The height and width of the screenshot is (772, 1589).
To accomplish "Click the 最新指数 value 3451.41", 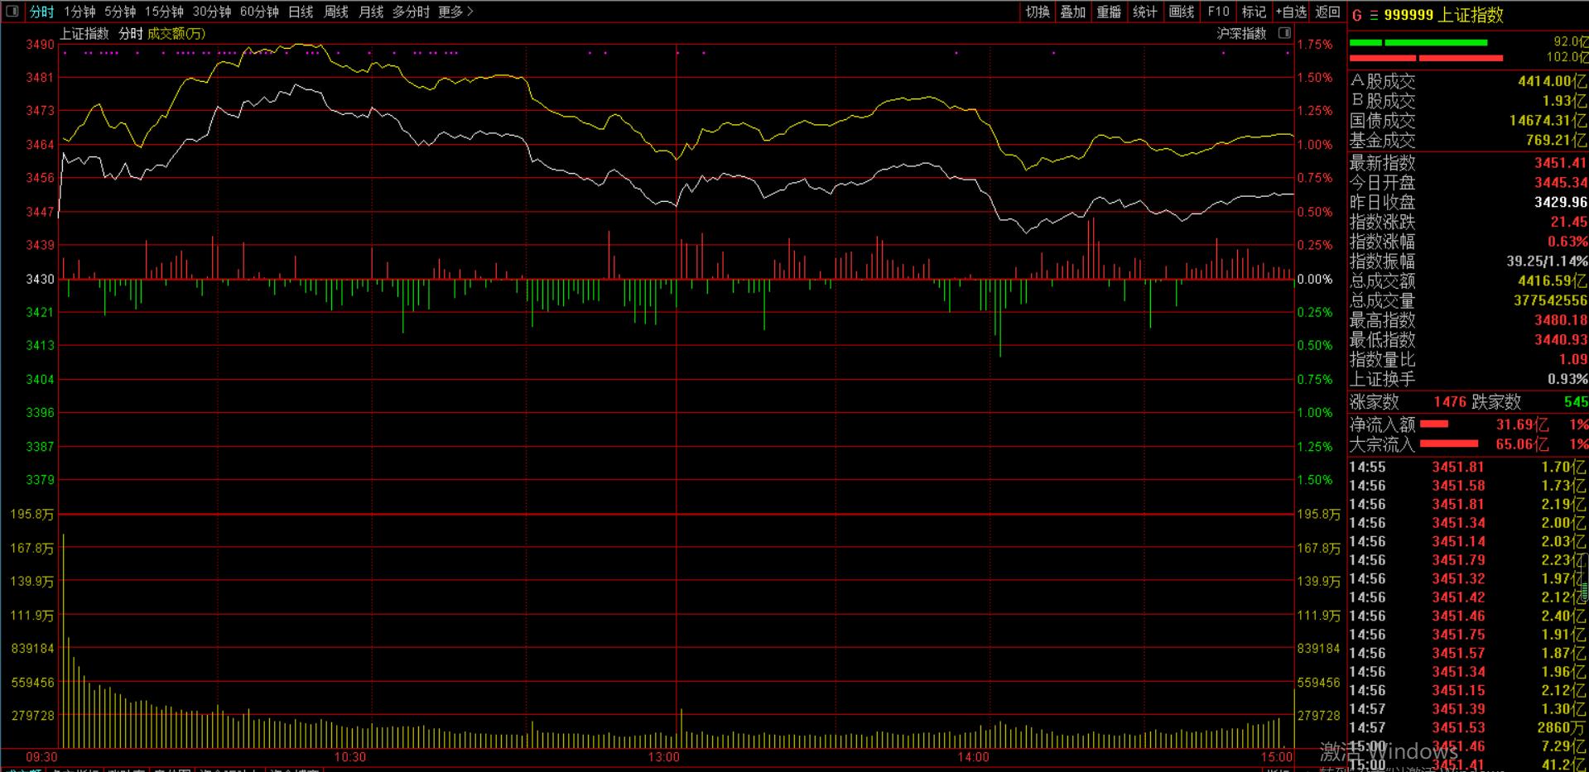I will [x=1560, y=163].
